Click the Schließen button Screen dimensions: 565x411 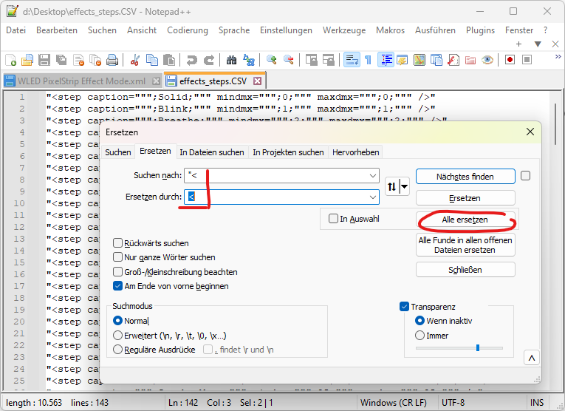click(x=465, y=270)
